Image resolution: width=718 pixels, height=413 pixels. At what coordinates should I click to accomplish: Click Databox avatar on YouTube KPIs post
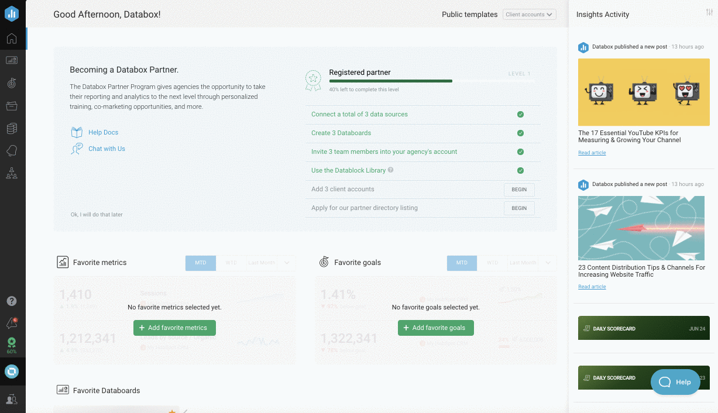click(583, 47)
